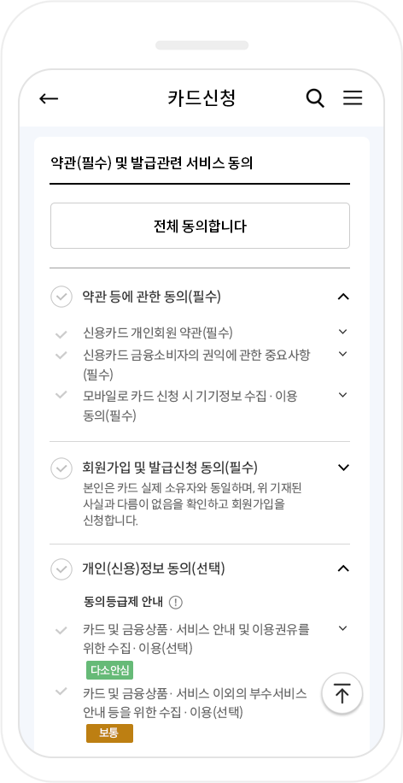Click the scroll-to-top arrow button
The image size is (403, 783).
click(342, 693)
